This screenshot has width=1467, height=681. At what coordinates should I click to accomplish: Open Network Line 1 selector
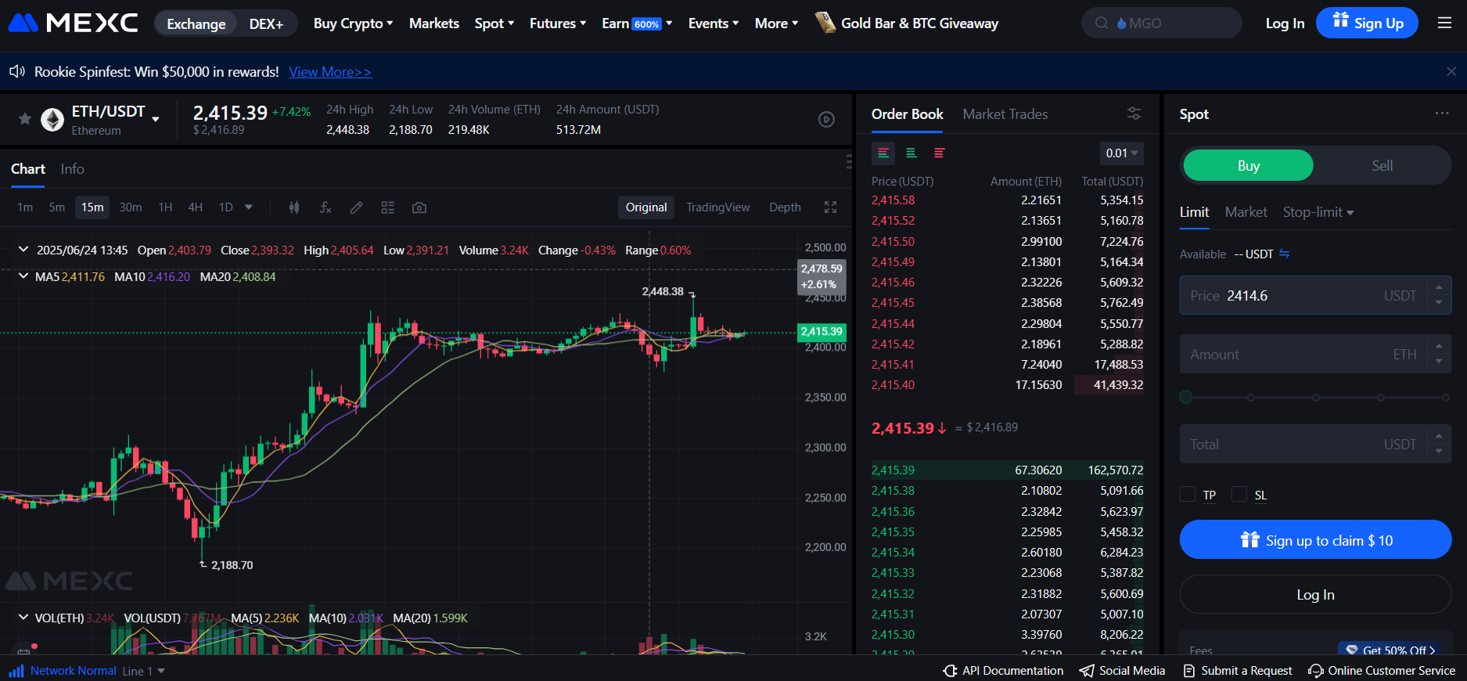(144, 671)
